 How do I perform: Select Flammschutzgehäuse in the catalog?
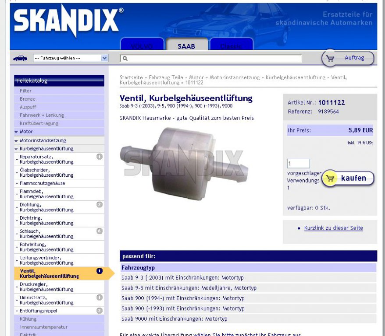click(x=59, y=183)
